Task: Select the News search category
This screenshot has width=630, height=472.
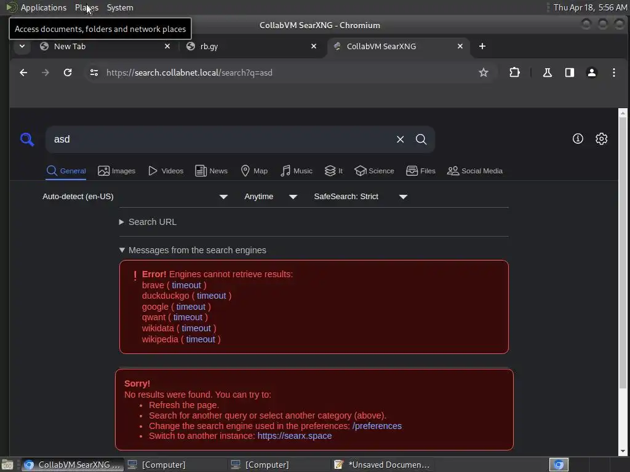Action: [212, 171]
